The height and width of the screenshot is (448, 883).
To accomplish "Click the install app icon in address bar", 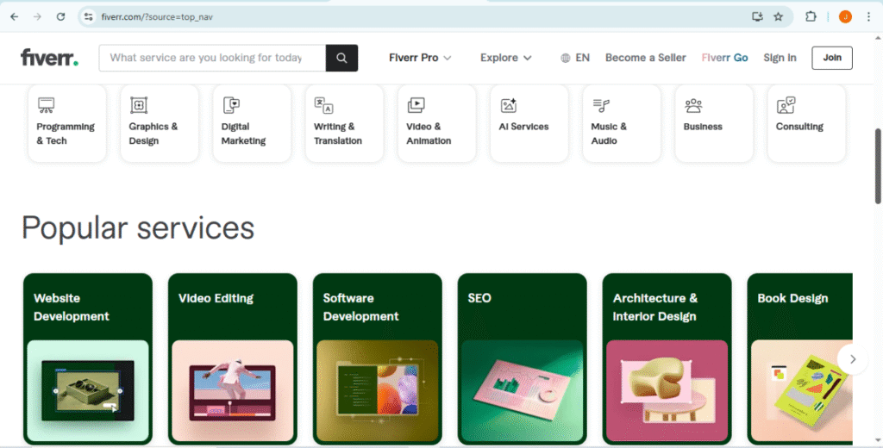I will (757, 17).
